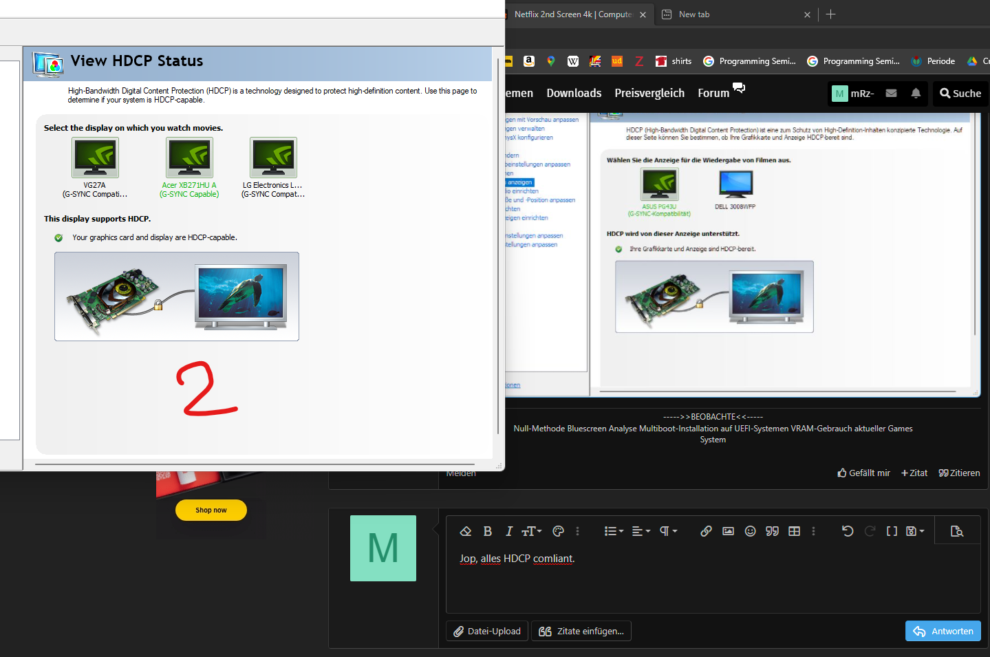Click the Suche search button
990x657 pixels.
960,94
